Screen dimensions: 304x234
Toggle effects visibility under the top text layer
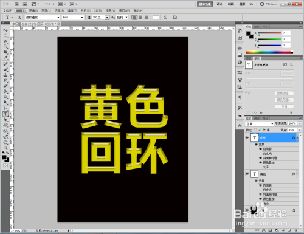[x=256, y=145]
